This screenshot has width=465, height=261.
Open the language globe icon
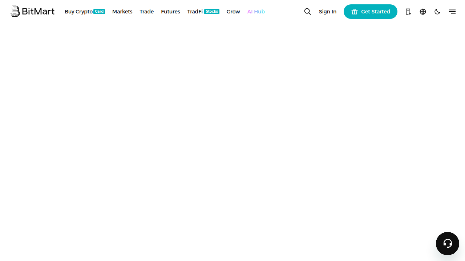[423, 12]
